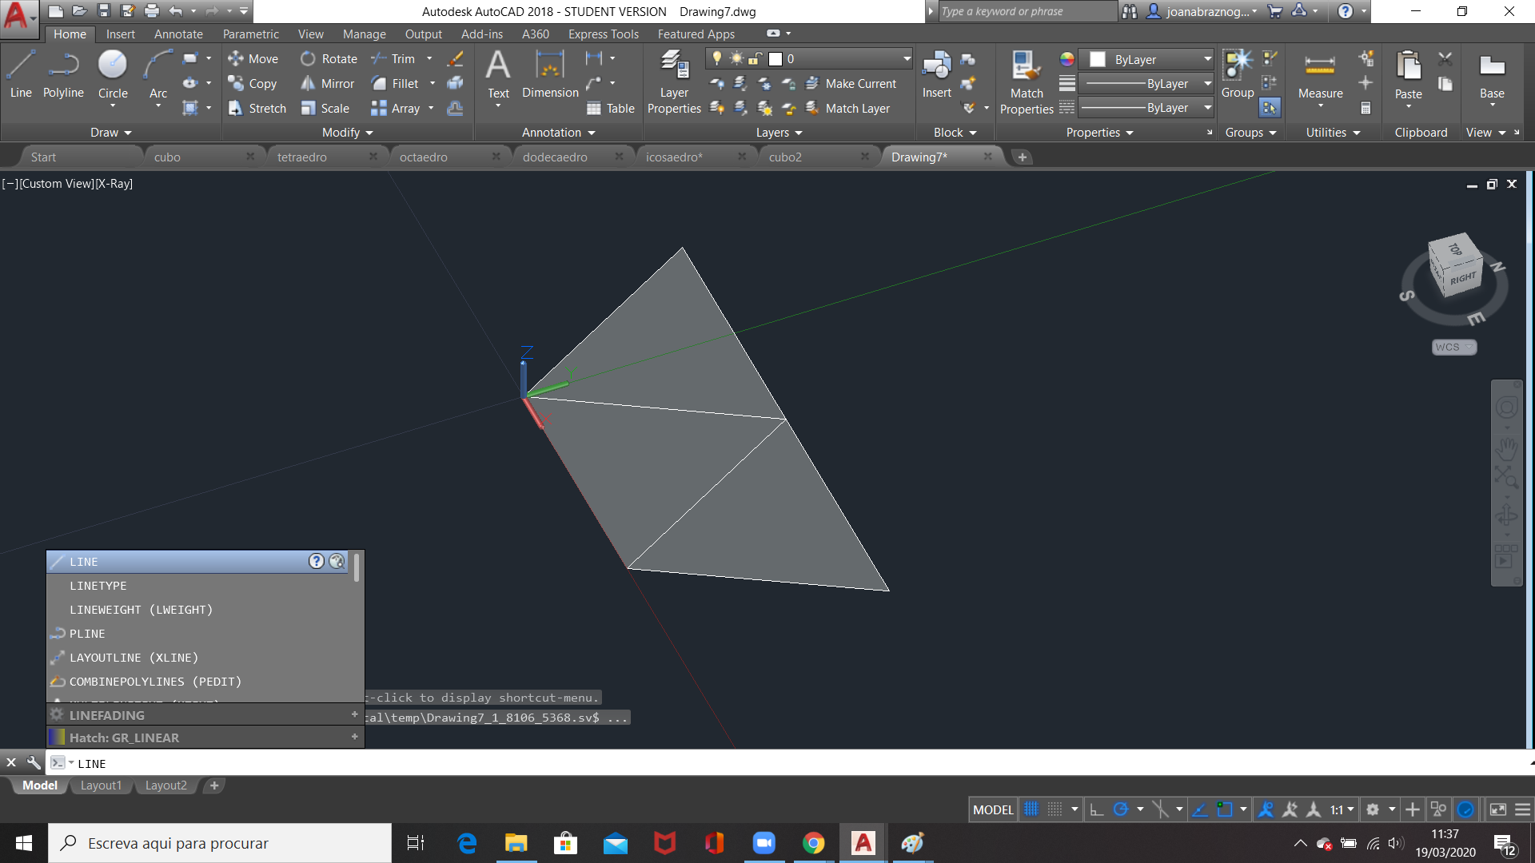
Task: Click the layer 0 color swatch
Action: coord(775,59)
